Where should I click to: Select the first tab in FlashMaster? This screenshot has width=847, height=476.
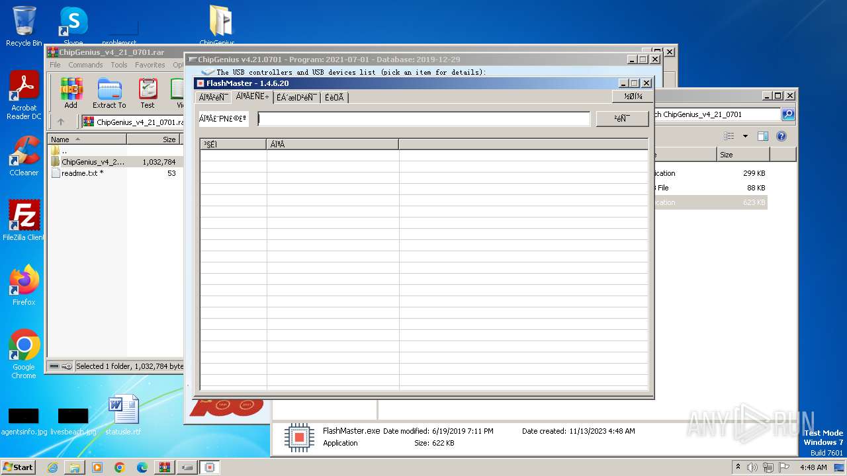214,97
